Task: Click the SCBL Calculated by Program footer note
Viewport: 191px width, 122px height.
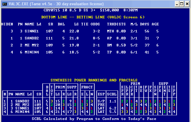Action: coord(94,119)
